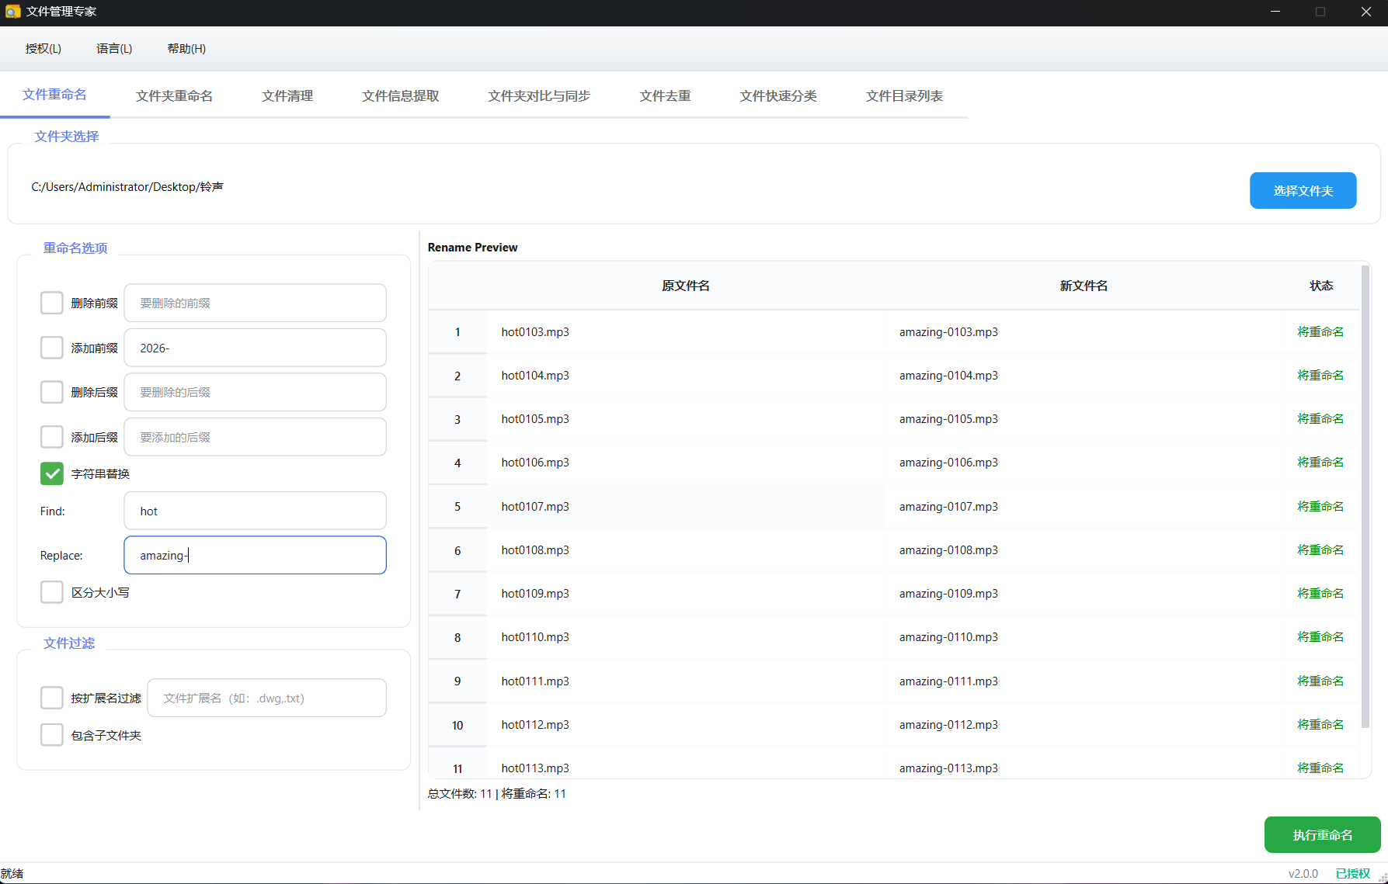Click the Find text field containing hot

pyautogui.click(x=255, y=511)
